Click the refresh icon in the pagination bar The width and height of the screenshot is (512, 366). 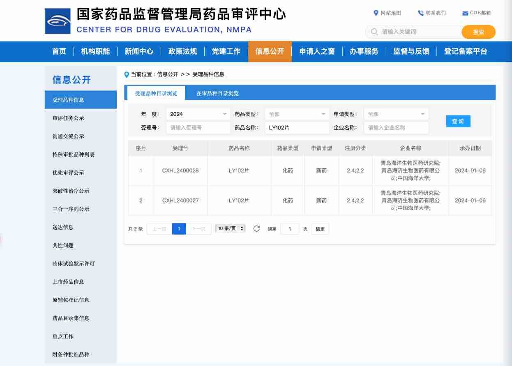point(257,229)
